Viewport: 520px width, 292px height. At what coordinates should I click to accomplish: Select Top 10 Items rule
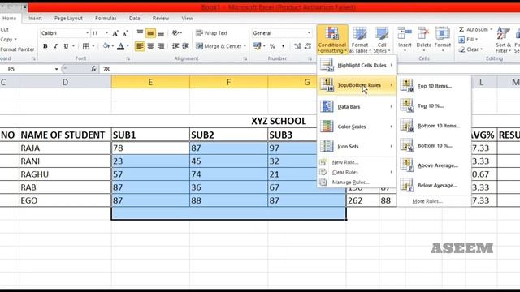coord(434,86)
